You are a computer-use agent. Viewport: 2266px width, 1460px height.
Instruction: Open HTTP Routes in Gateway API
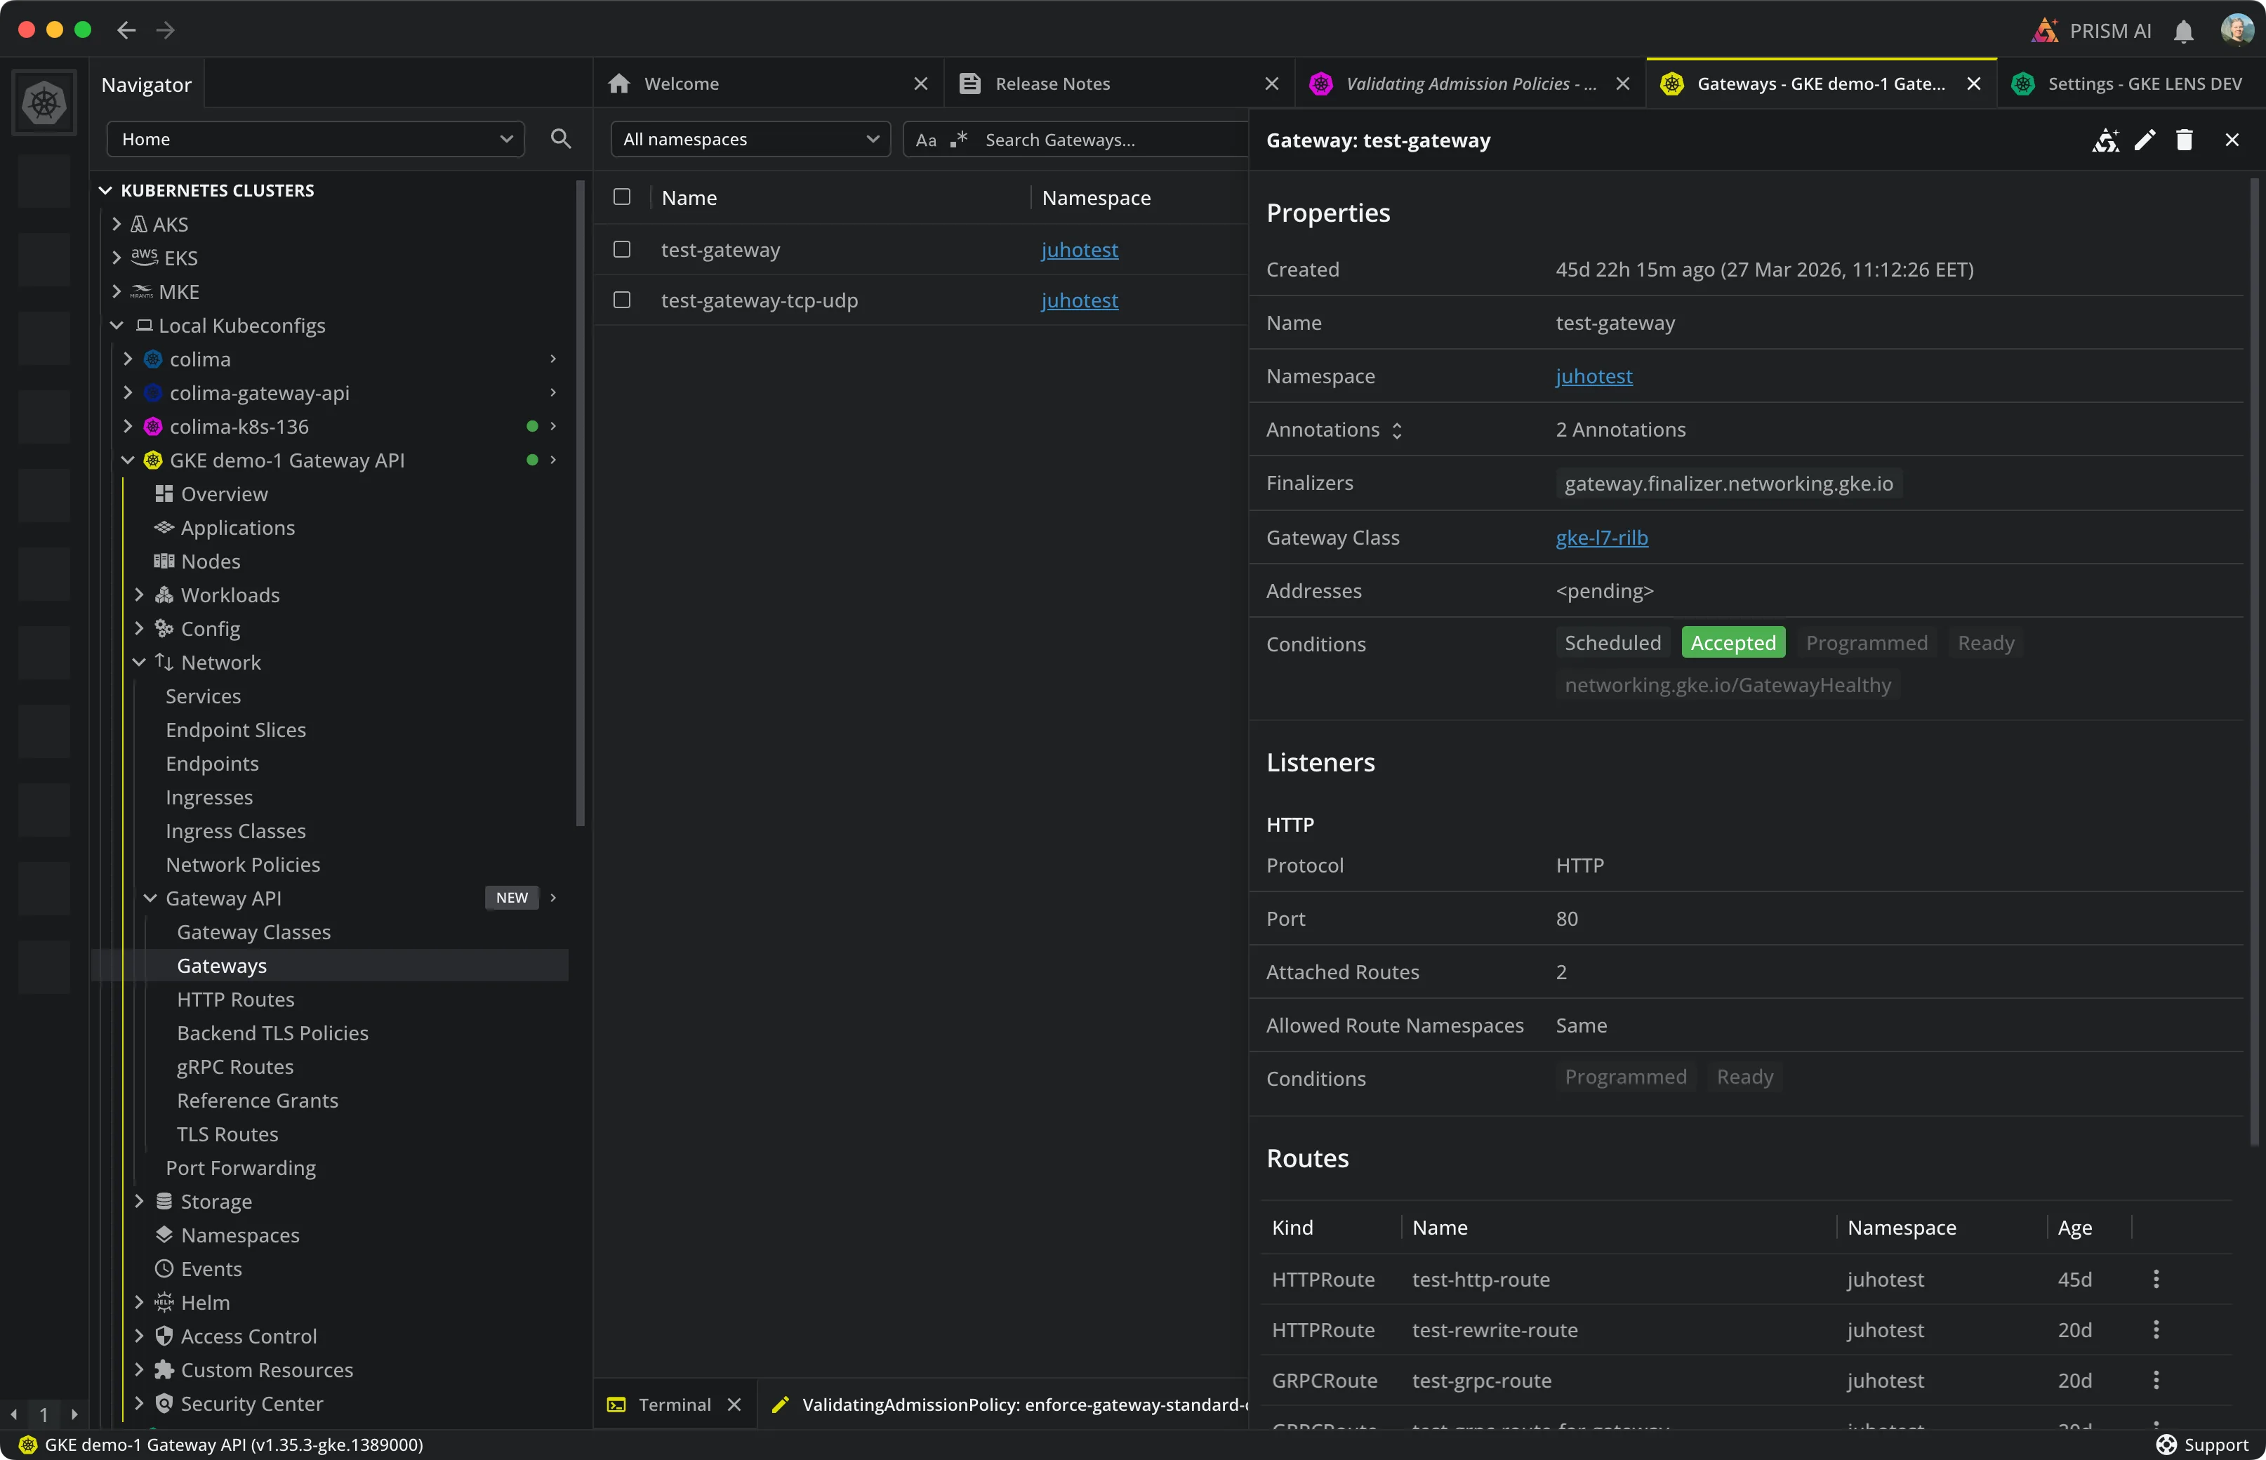(x=235, y=1000)
